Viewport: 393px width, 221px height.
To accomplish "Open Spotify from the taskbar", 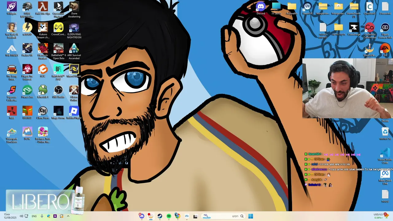I will coord(169,216).
